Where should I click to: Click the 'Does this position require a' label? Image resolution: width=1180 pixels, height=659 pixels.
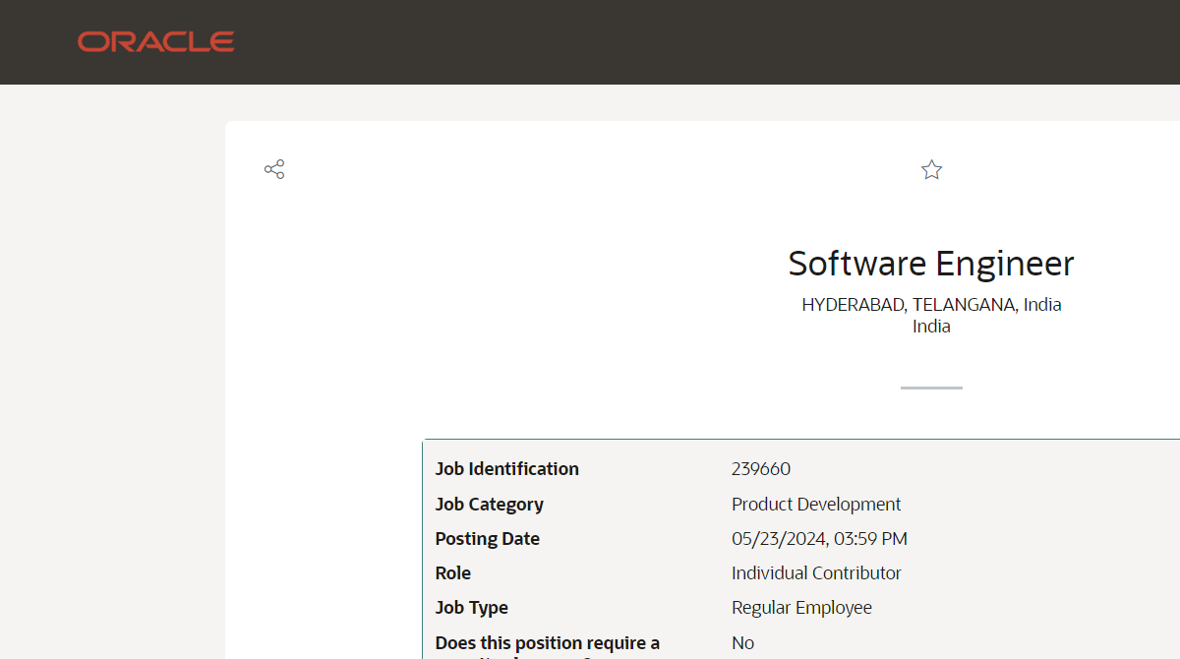coord(548,643)
